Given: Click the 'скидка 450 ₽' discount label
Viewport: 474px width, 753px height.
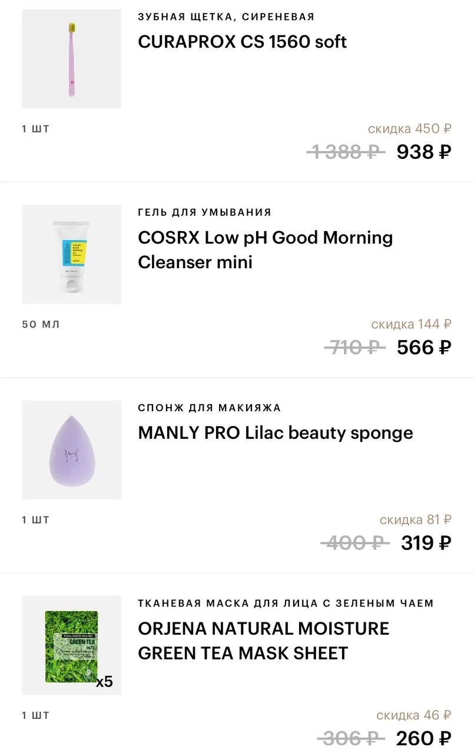Looking at the screenshot, I should click(409, 128).
